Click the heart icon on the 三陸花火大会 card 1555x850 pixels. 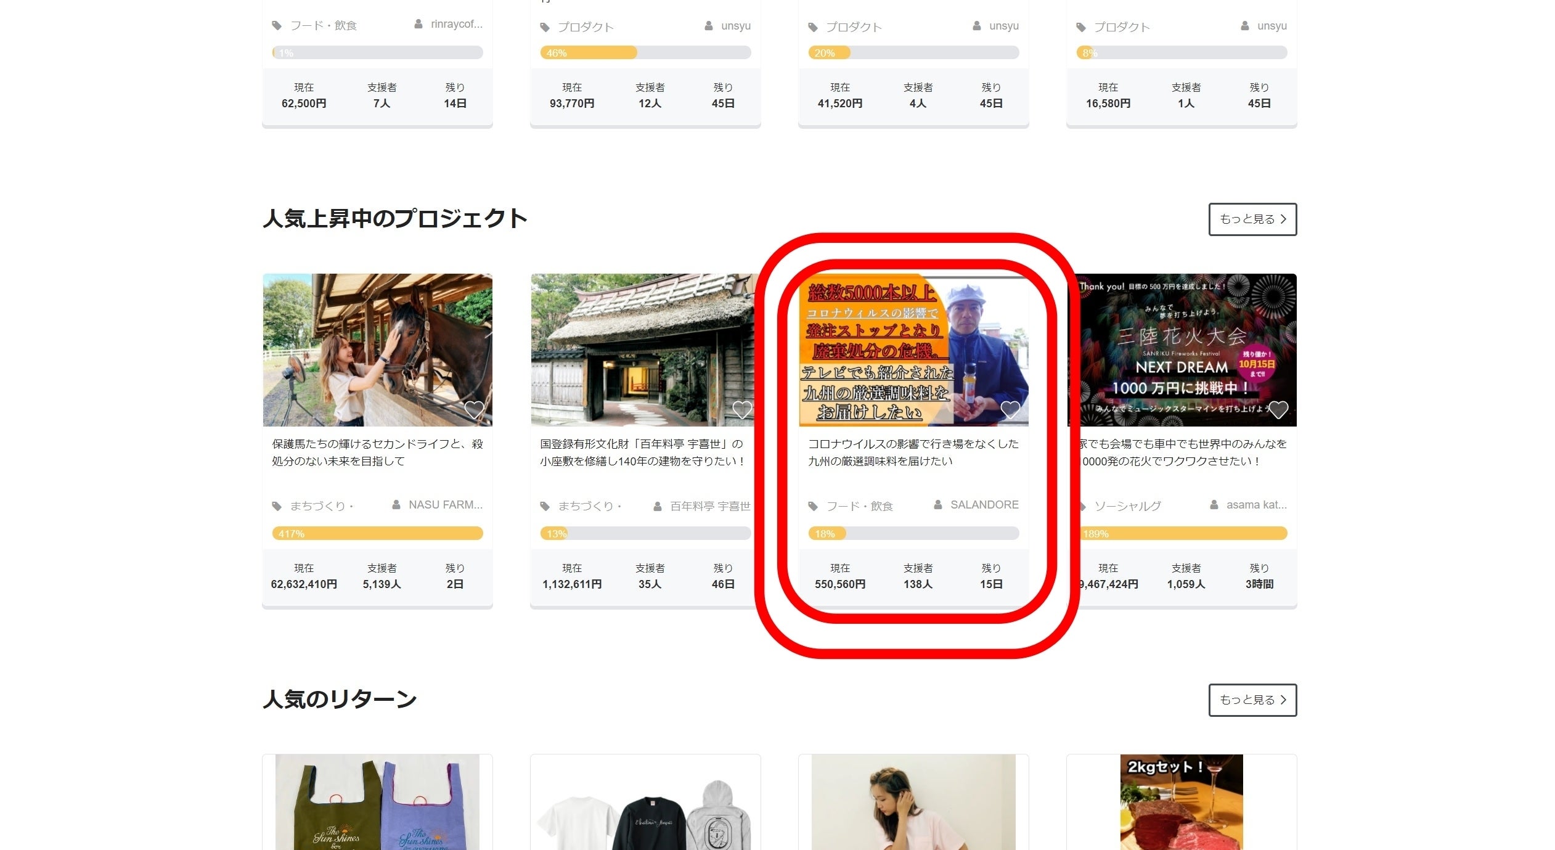(x=1278, y=410)
